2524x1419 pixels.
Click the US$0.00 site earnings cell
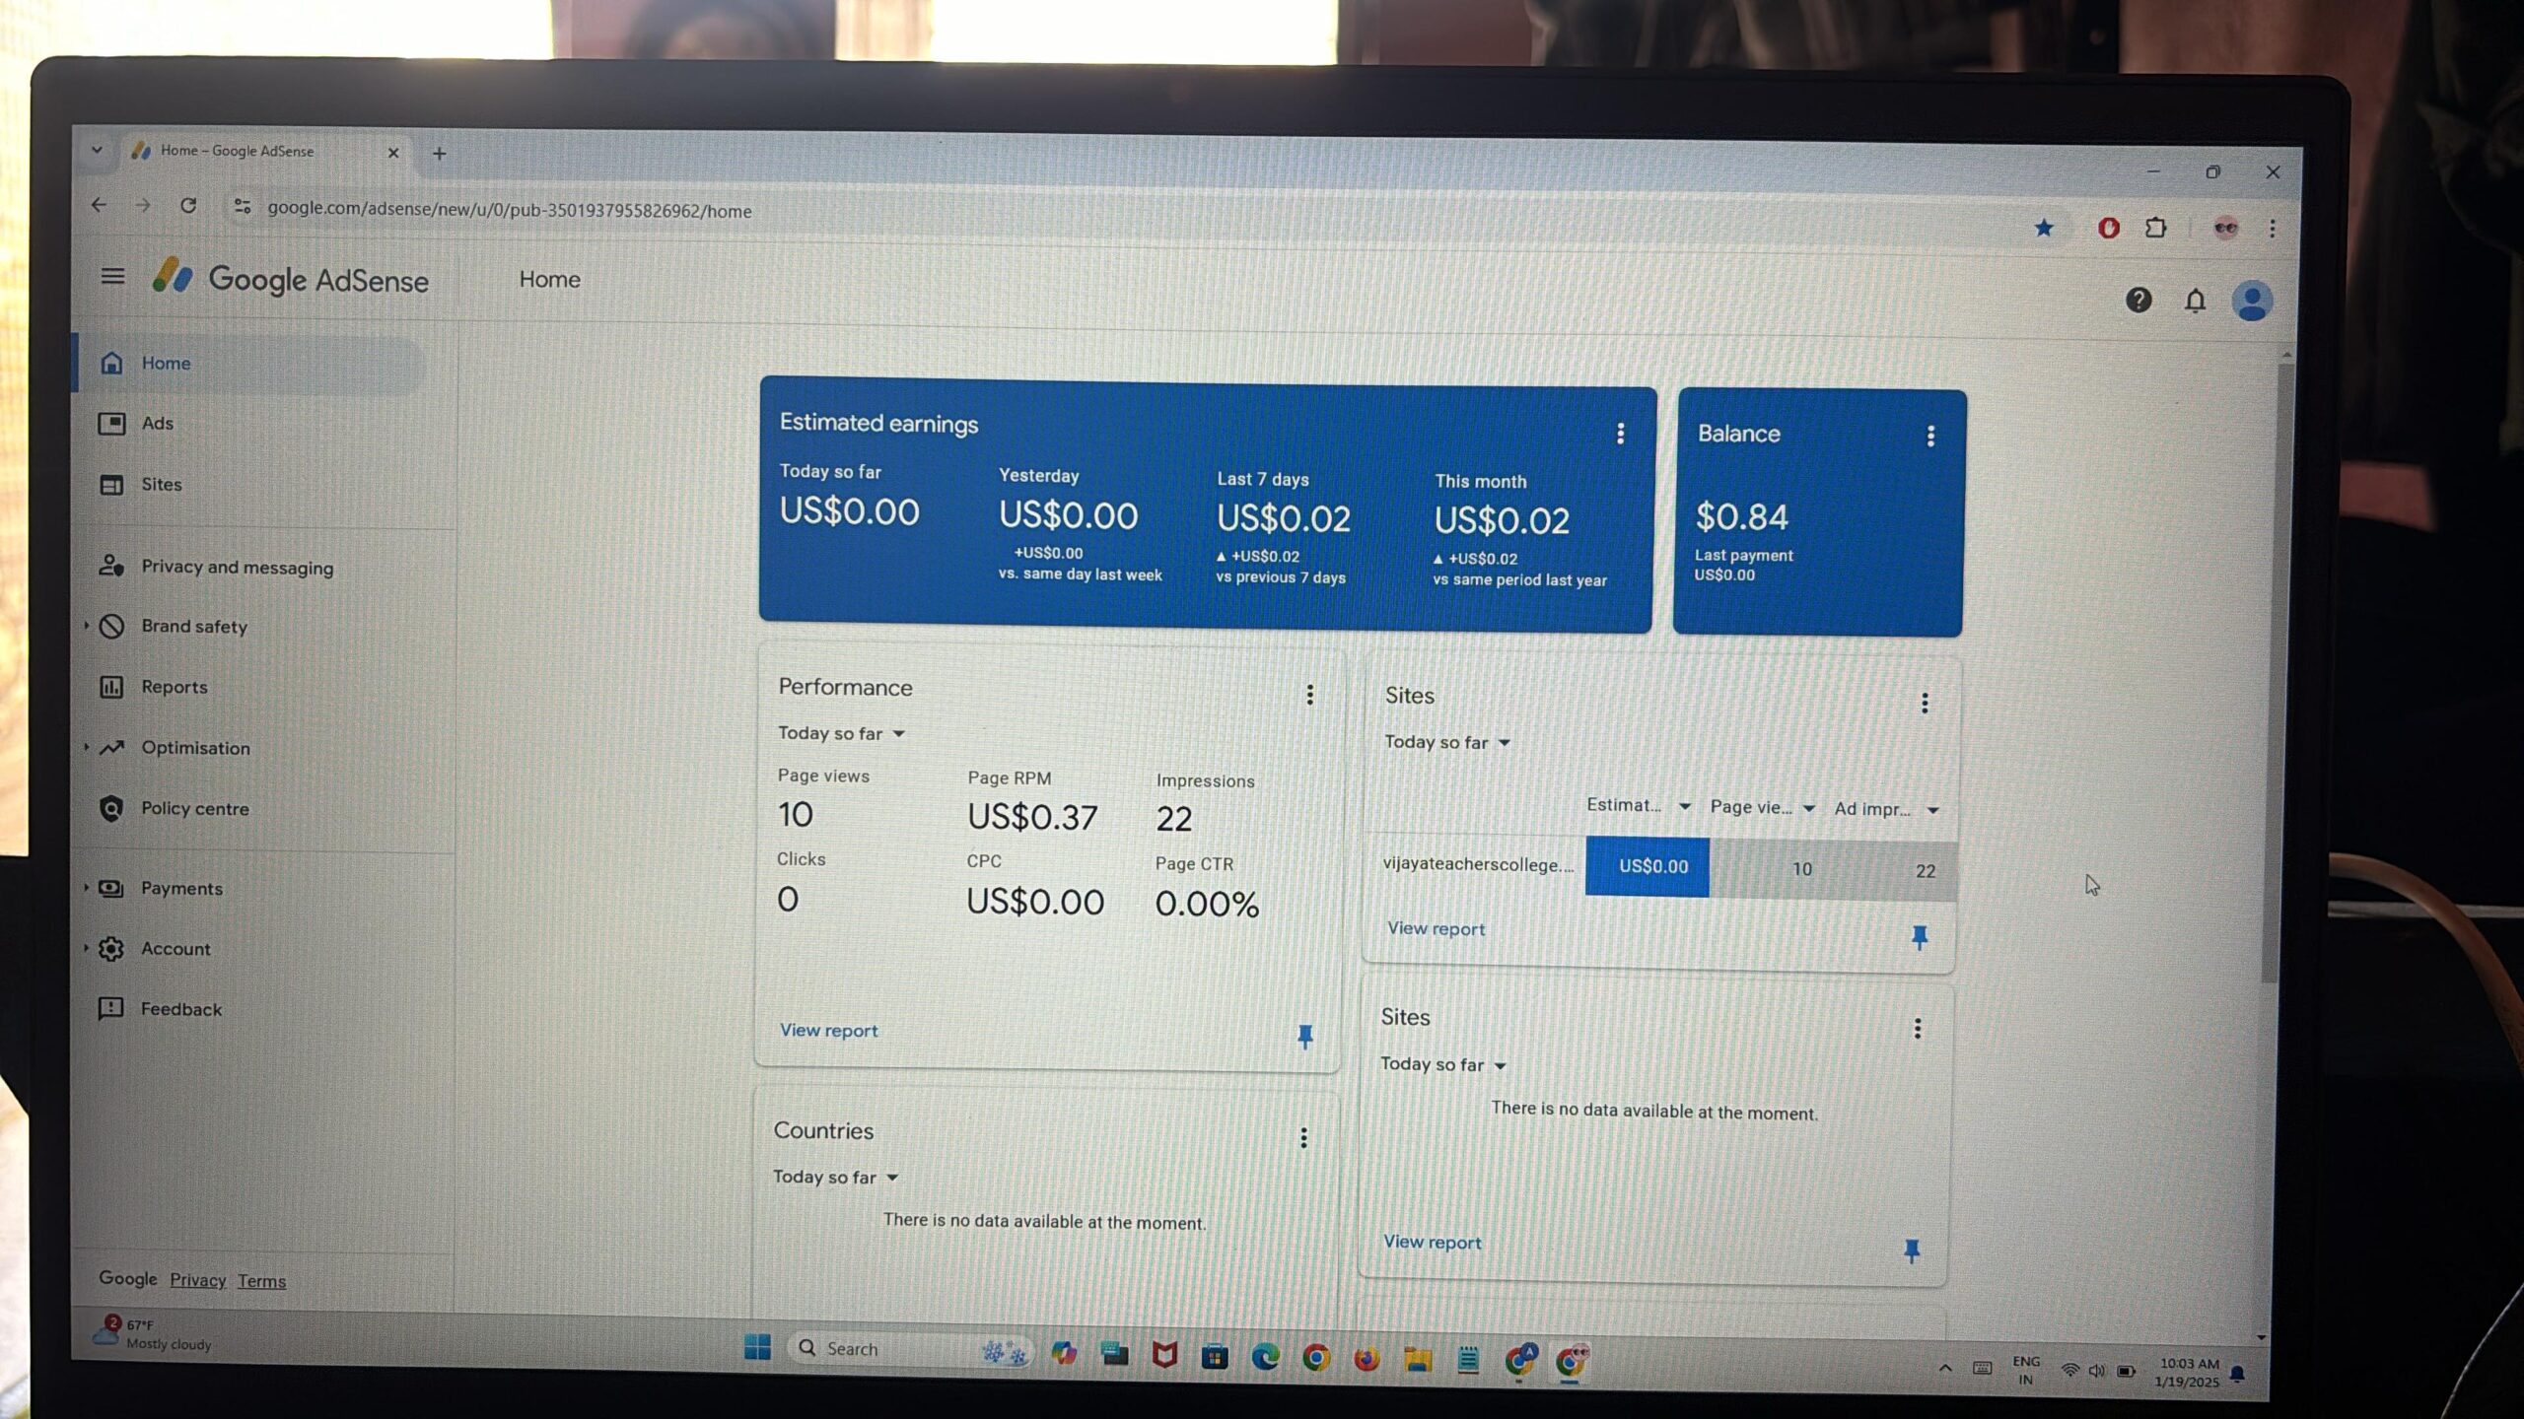pyautogui.click(x=1648, y=866)
